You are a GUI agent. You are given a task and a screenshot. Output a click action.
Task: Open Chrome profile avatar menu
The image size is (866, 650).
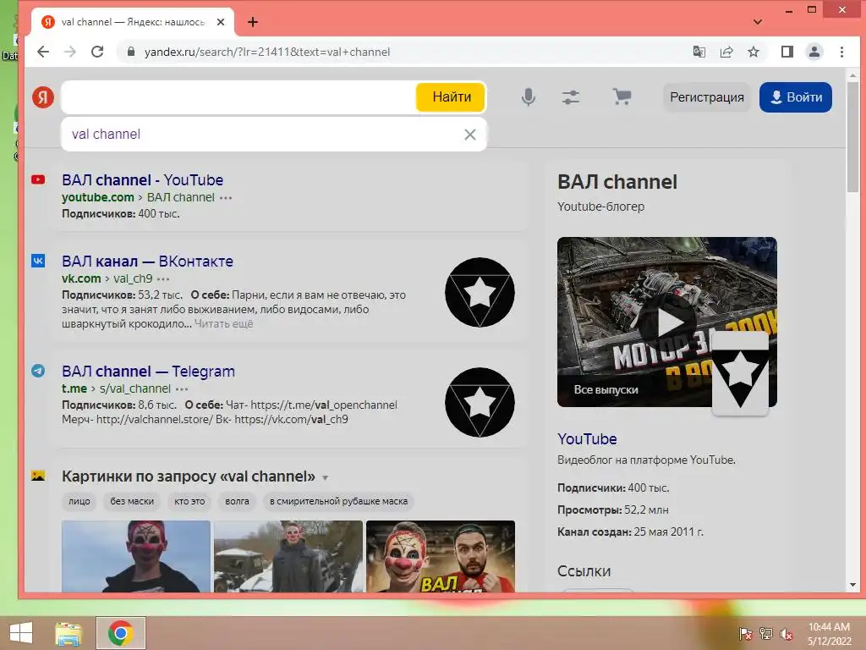point(814,52)
